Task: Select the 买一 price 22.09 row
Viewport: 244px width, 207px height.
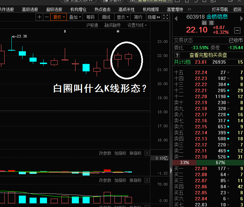Action: point(208,168)
